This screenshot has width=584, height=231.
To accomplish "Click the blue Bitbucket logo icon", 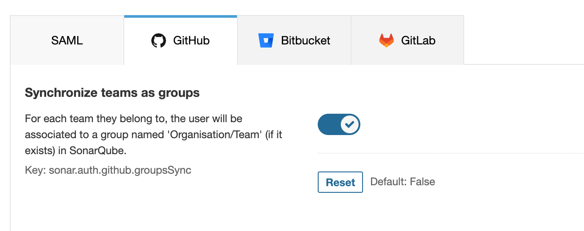I will click(x=266, y=40).
